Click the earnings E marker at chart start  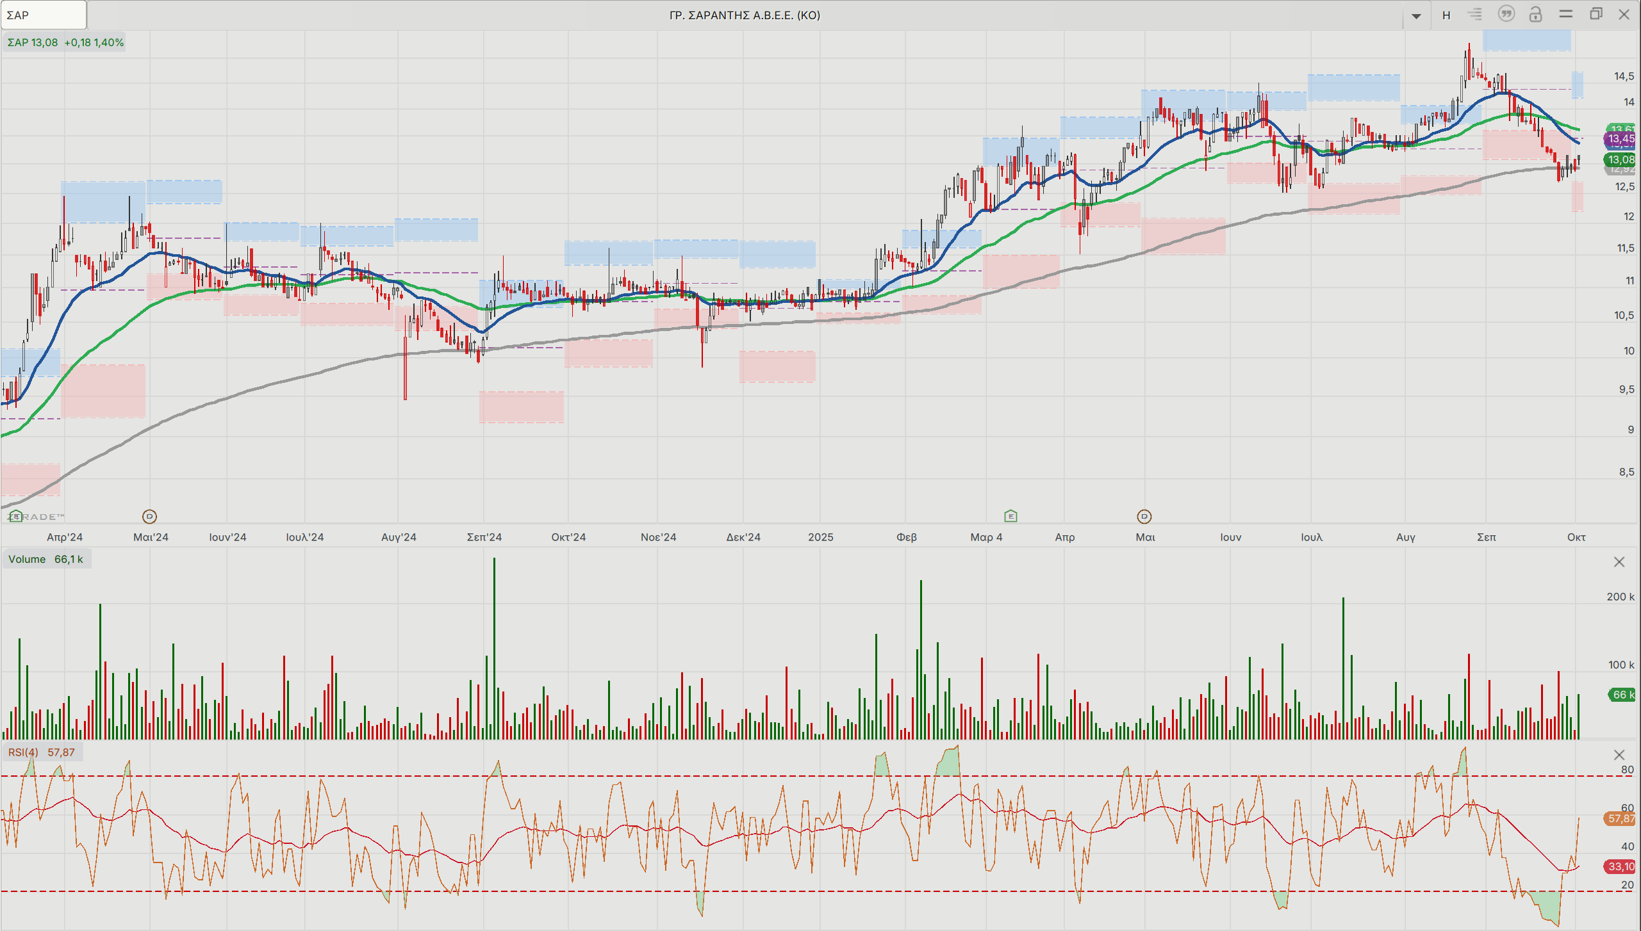[16, 516]
